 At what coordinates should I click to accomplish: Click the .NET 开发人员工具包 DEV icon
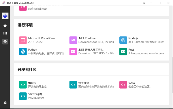(x=73, y=51)
